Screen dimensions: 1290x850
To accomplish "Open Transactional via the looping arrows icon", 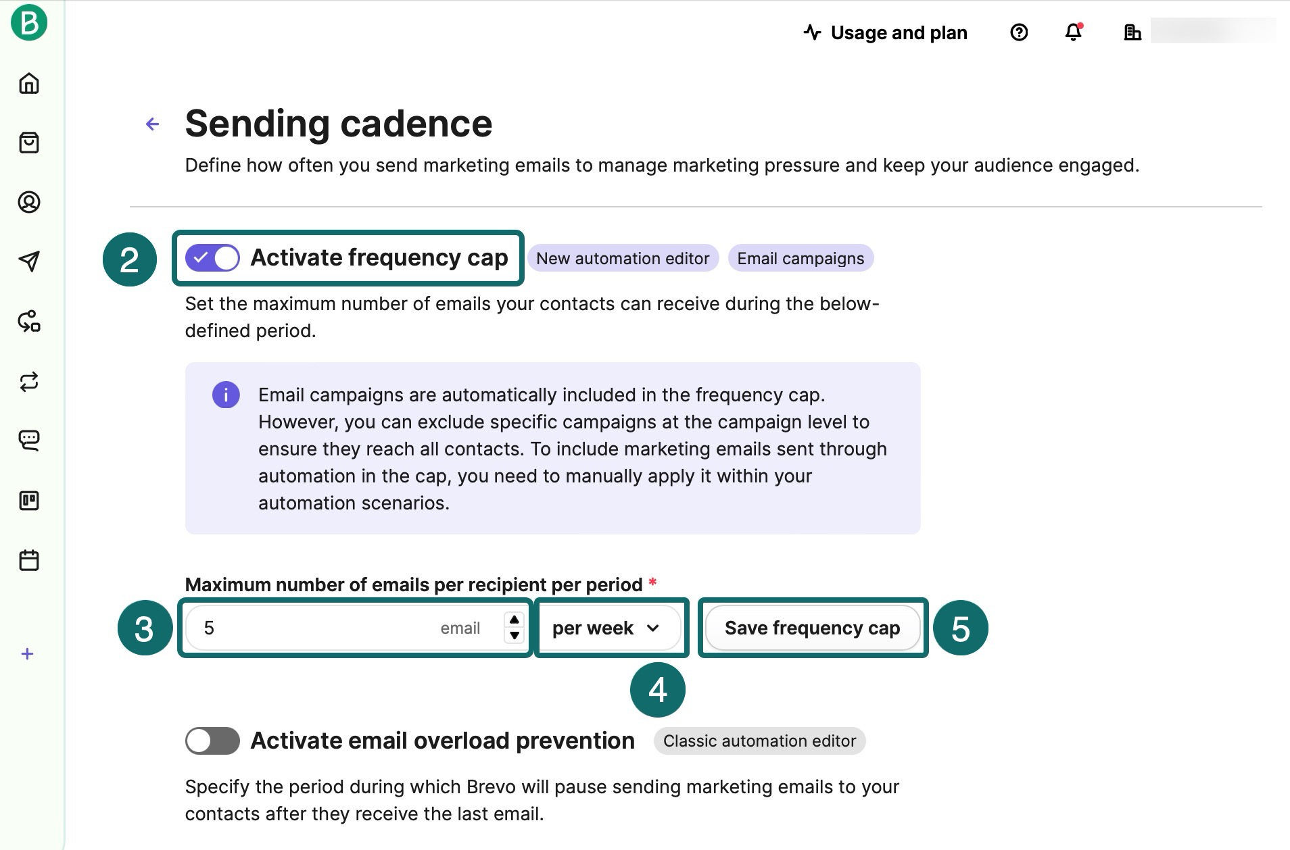I will (29, 382).
